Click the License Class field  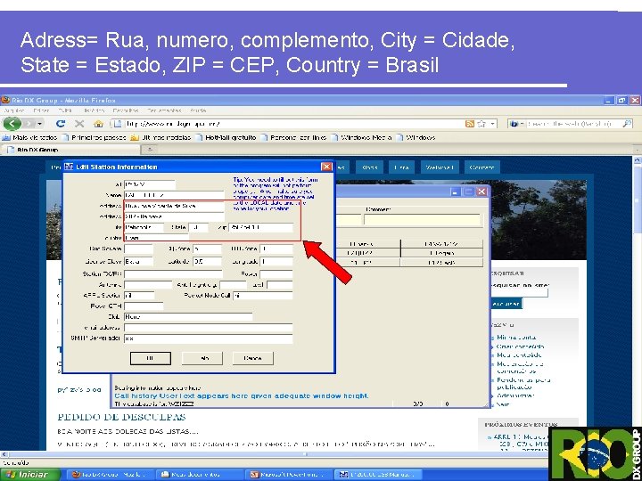tap(138, 261)
